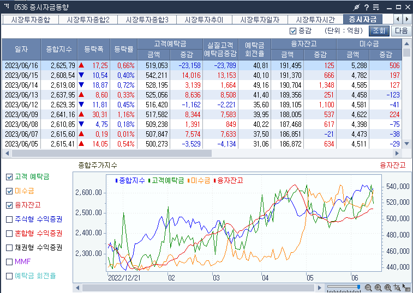Click the table horizontal scrollbar thumb

[x=112, y=153]
